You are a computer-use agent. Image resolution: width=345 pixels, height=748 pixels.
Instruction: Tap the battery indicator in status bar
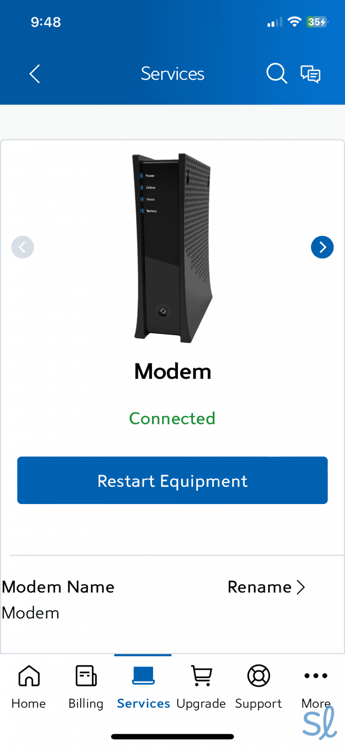(x=317, y=22)
